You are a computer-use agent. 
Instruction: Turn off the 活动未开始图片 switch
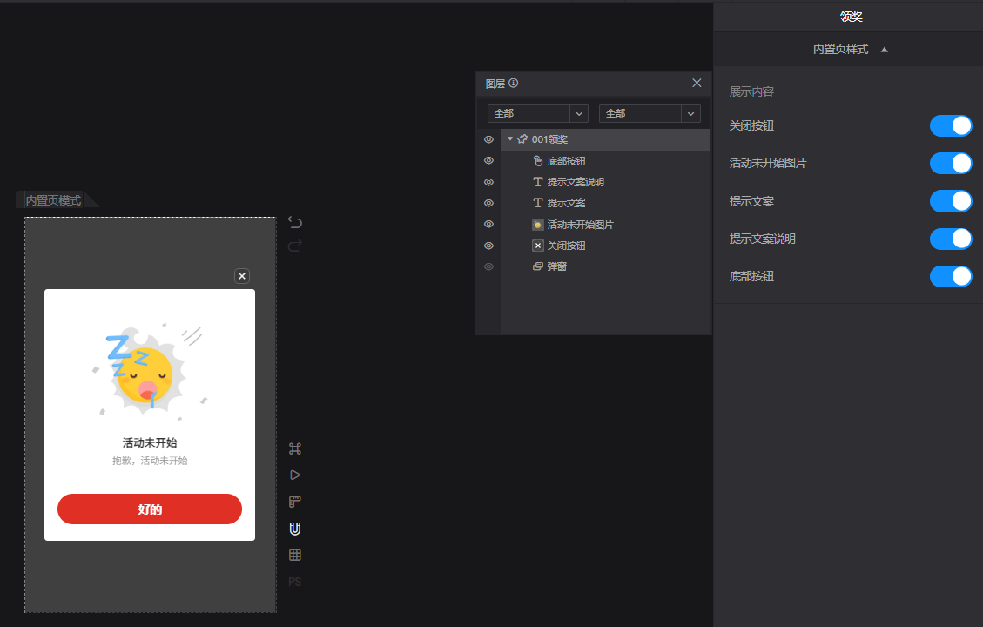[x=951, y=163]
